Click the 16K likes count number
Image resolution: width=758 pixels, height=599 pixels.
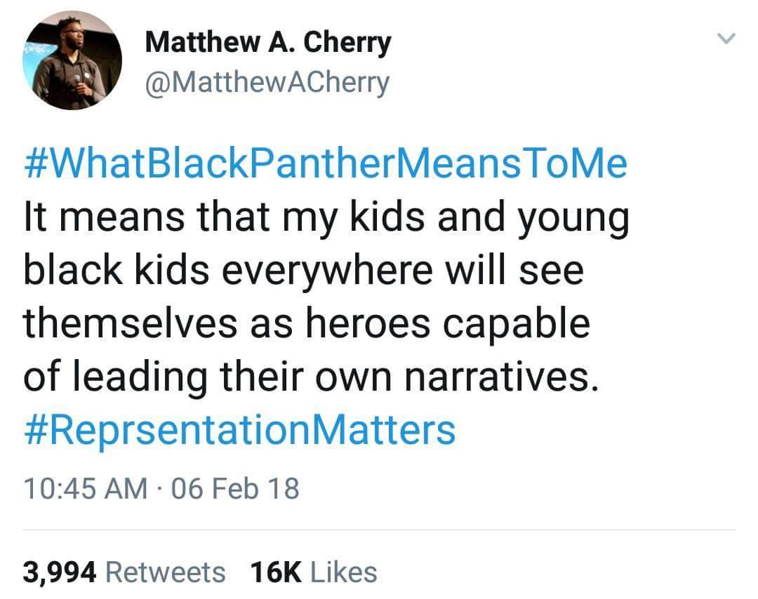coord(275,572)
